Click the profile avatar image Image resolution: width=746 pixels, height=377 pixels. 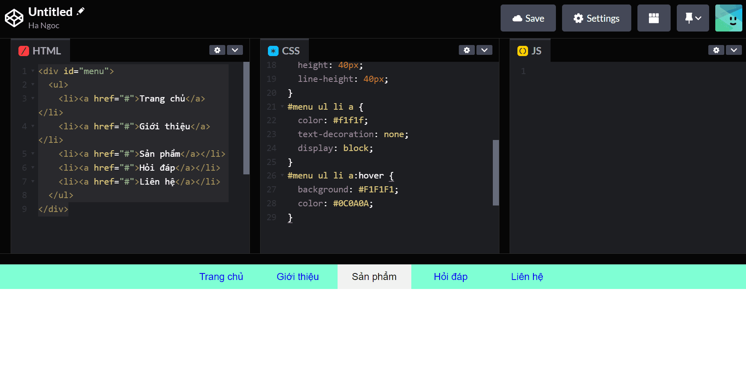[729, 18]
